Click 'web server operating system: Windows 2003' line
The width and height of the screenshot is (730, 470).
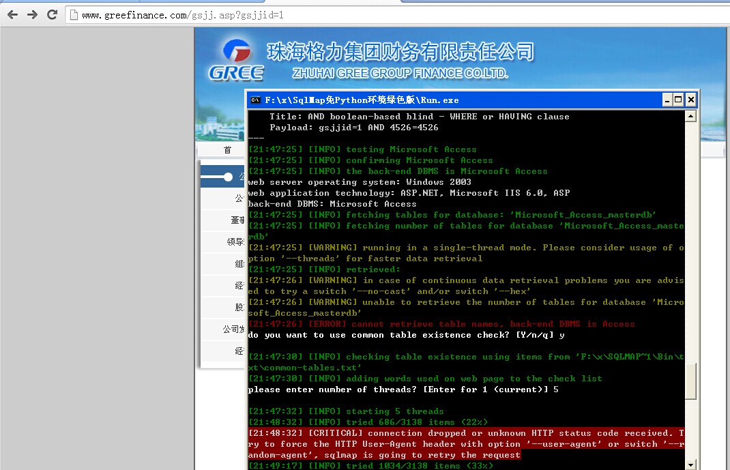360,182
